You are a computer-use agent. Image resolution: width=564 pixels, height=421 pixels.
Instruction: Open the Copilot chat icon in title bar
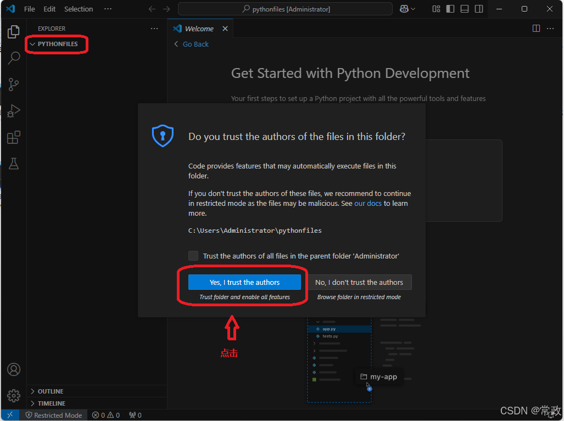click(404, 9)
